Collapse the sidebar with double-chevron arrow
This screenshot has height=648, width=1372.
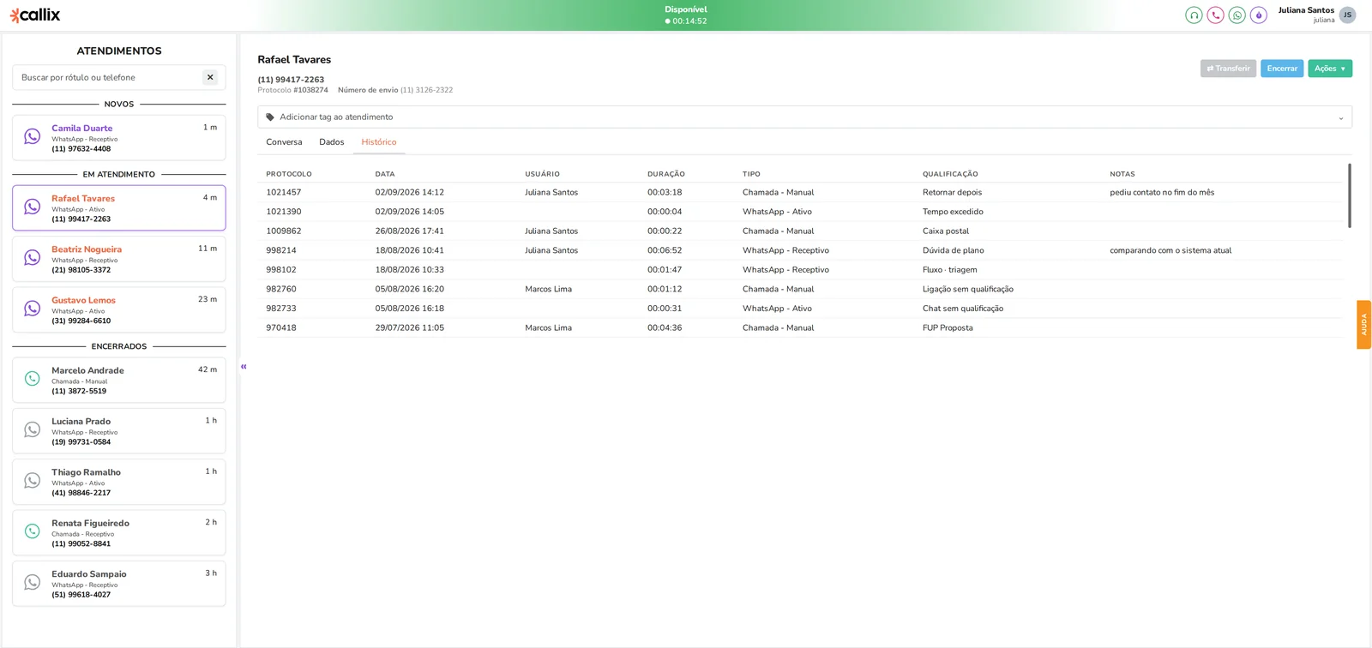[244, 367]
